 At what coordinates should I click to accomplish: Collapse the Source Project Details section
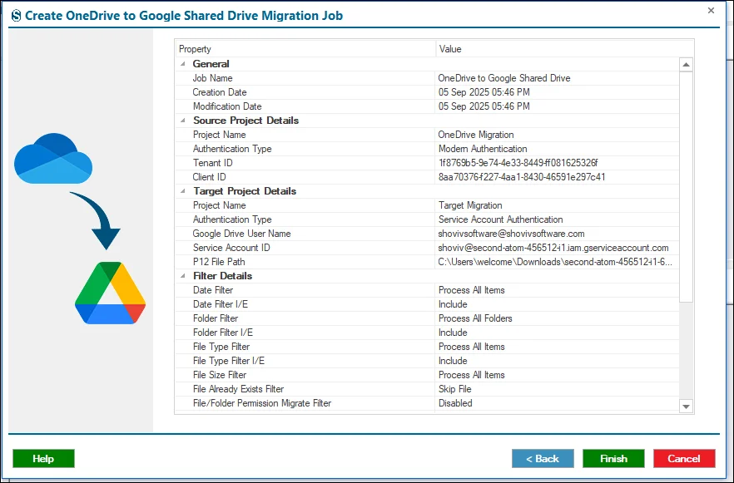coord(183,121)
